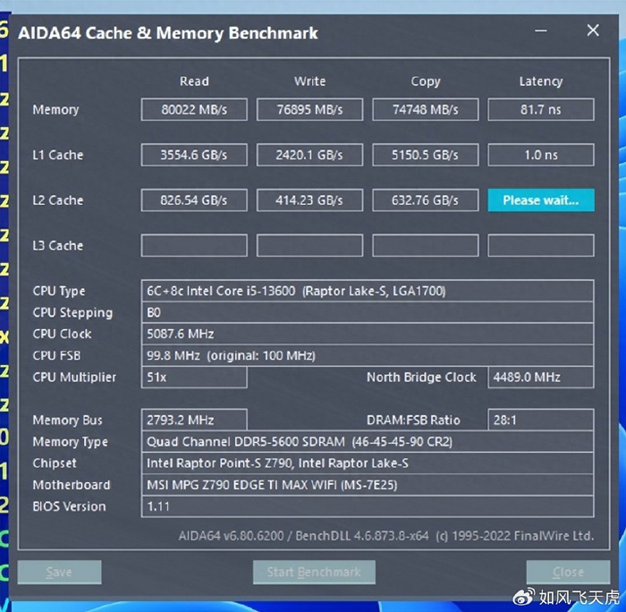Click the Start Benchmark button
Screen dimensions: 626x612
point(314,572)
